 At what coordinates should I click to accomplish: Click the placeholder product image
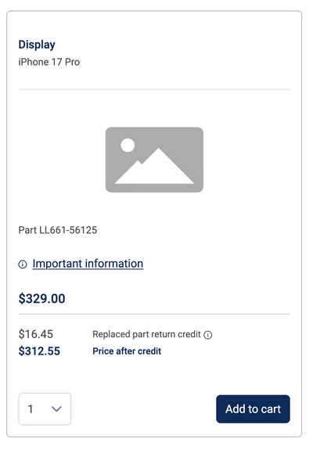(x=154, y=160)
